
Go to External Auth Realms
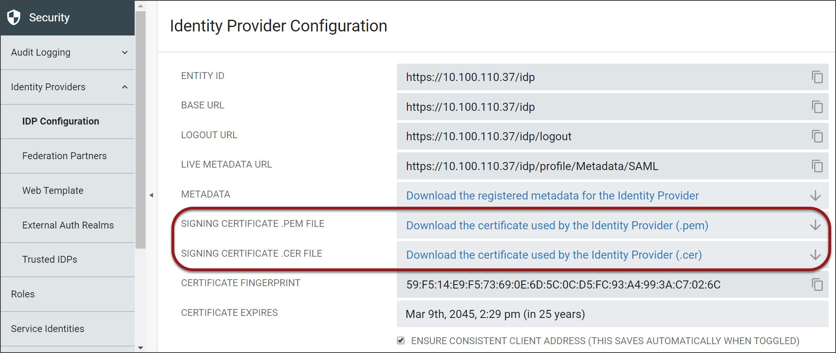tap(68, 225)
